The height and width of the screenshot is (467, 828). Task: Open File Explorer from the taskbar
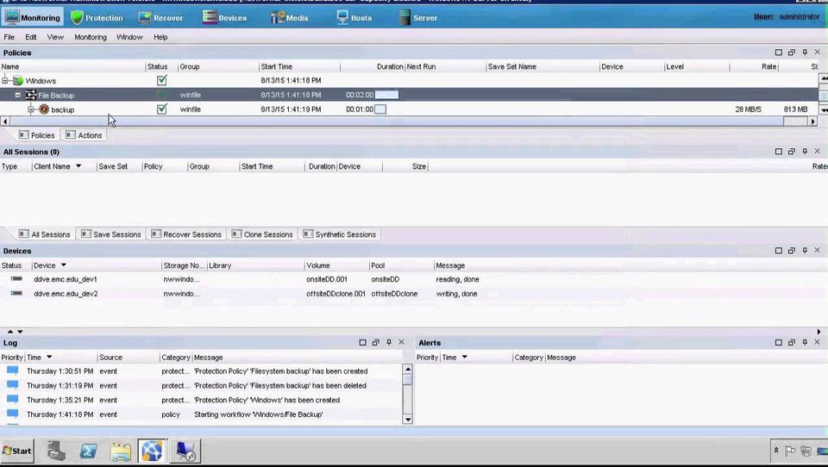(x=121, y=451)
